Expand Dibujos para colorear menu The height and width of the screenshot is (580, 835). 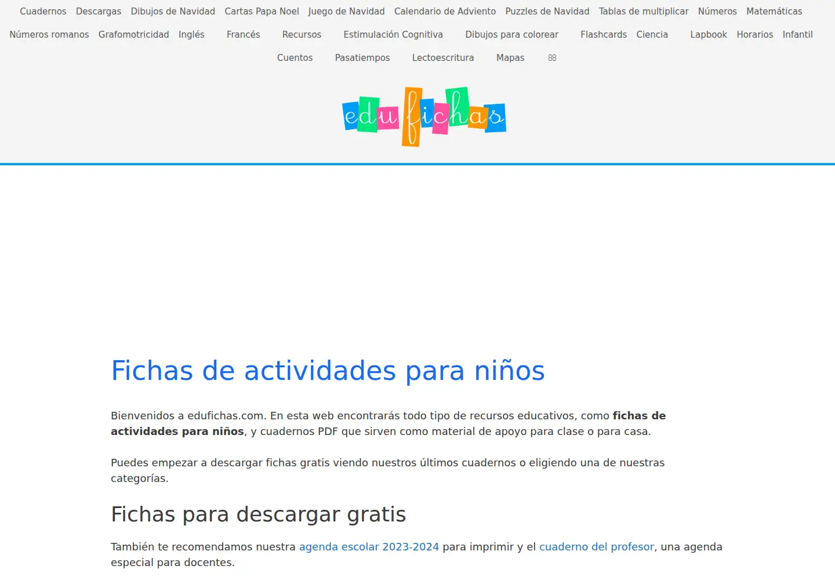point(512,35)
